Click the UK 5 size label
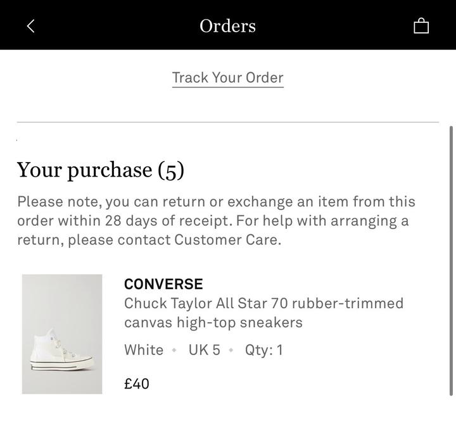 (204, 350)
